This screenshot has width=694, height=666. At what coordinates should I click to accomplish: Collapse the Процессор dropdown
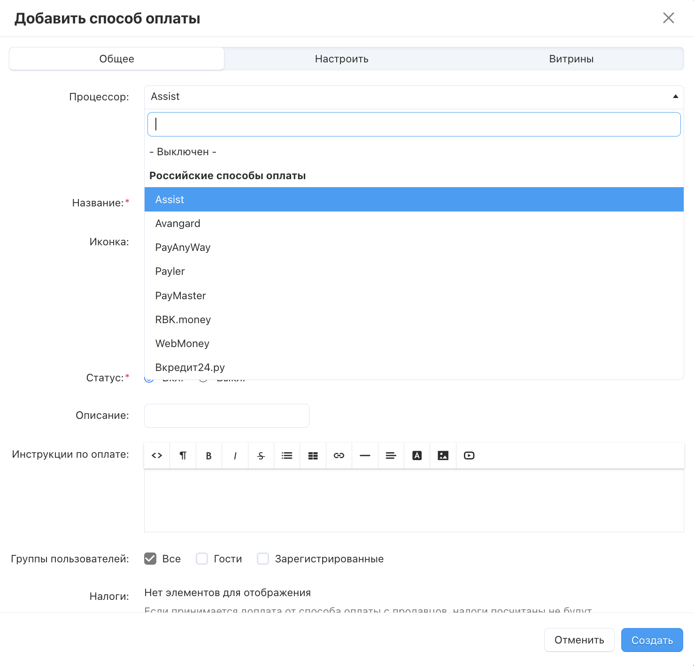point(675,97)
